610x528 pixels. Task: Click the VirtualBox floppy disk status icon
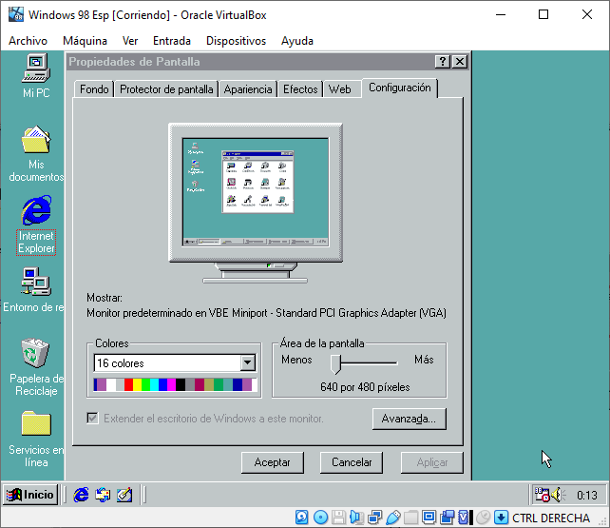[339, 518]
